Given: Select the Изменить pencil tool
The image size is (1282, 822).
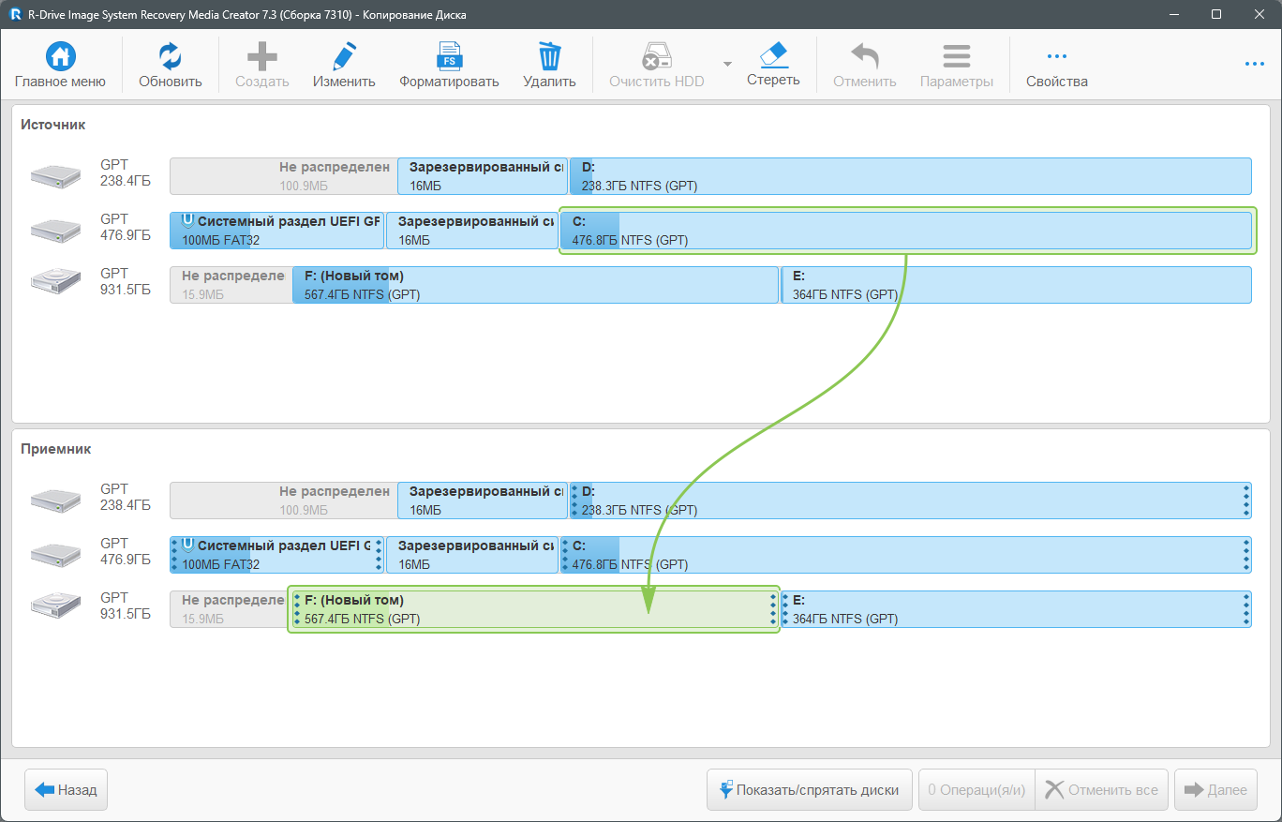Looking at the screenshot, I should pyautogui.click(x=344, y=58).
